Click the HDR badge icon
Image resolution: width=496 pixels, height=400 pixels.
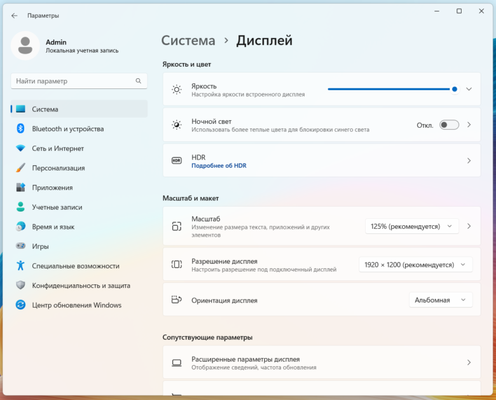(x=177, y=161)
